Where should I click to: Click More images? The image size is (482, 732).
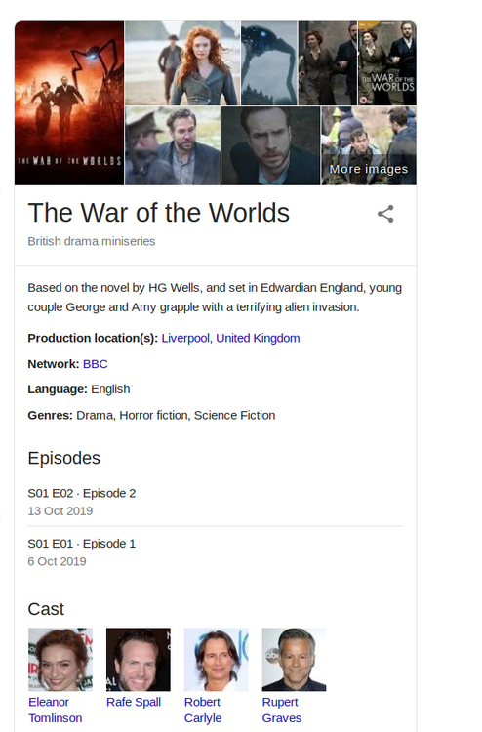[x=369, y=169]
